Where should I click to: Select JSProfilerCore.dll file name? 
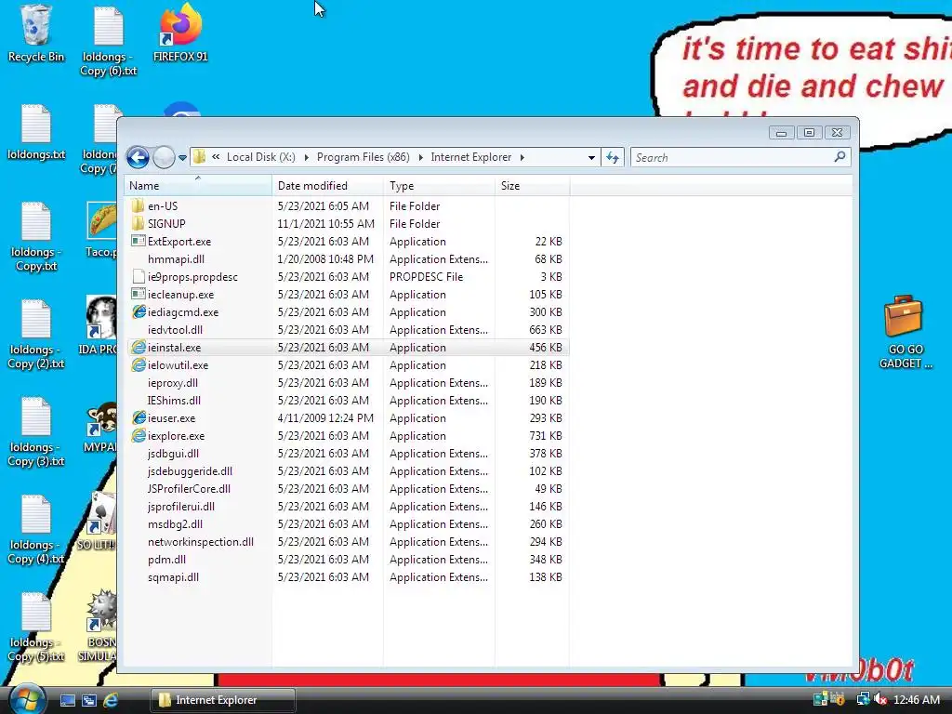coord(189,489)
